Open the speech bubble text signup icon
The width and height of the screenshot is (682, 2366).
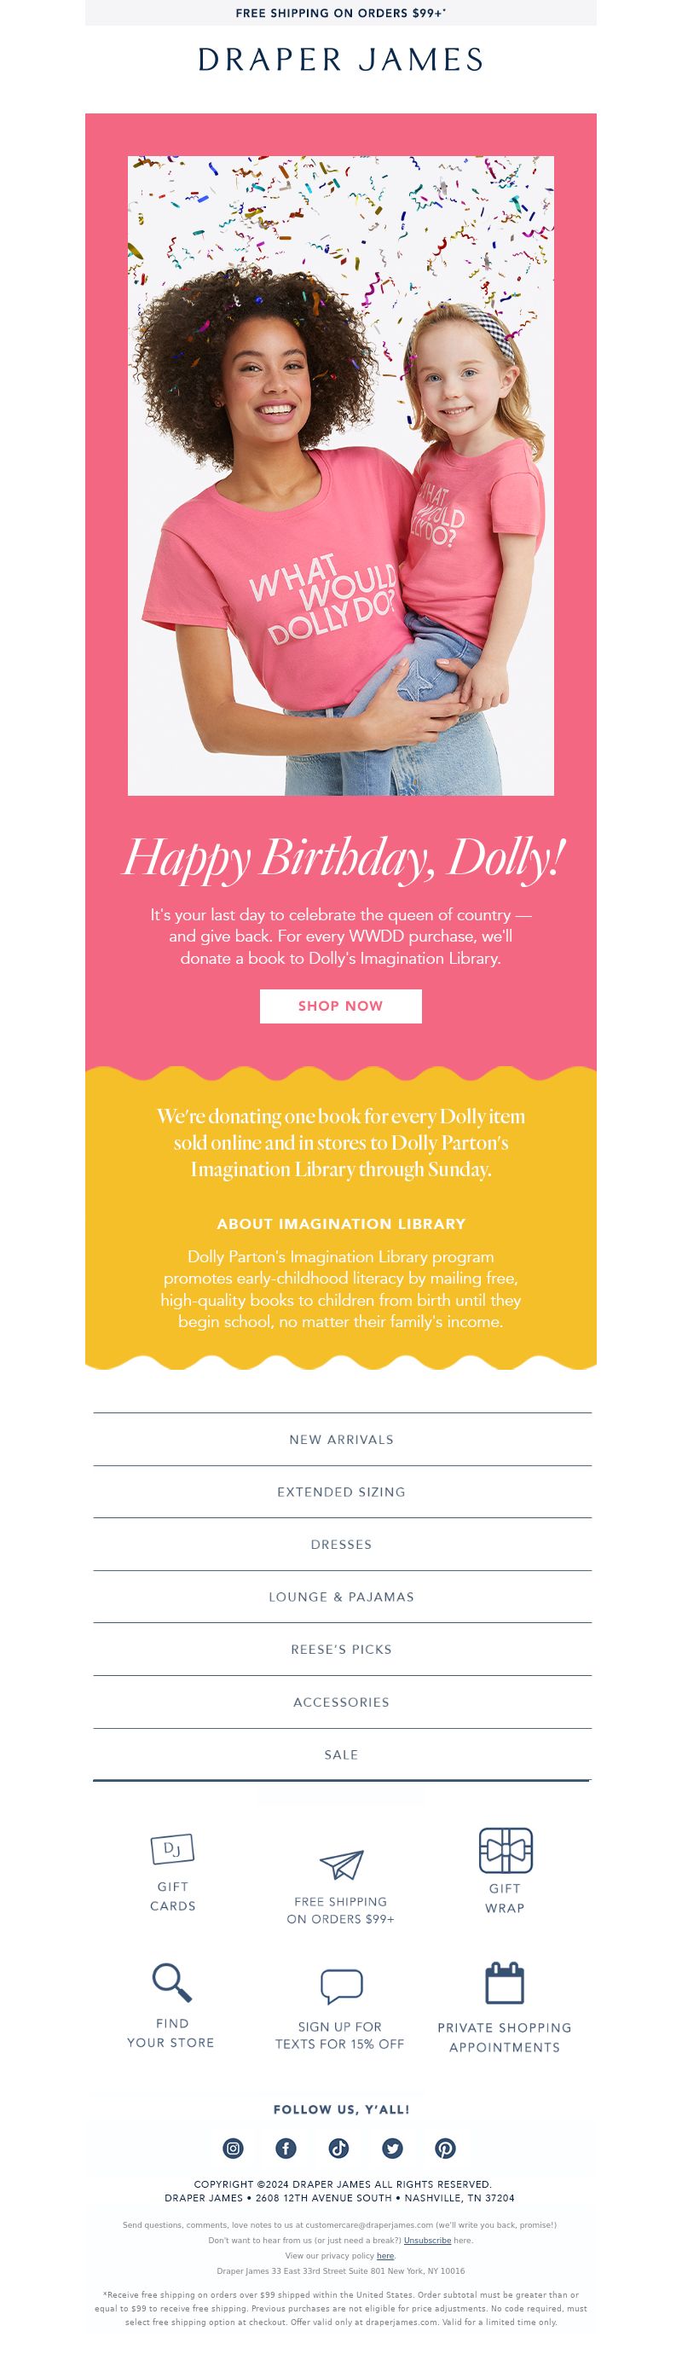[x=342, y=1985]
